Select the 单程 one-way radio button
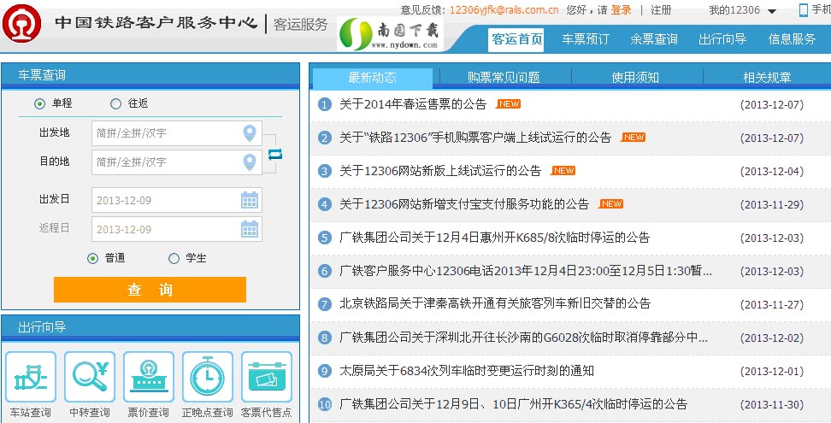Viewport: 831px width, 423px height. pos(39,103)
